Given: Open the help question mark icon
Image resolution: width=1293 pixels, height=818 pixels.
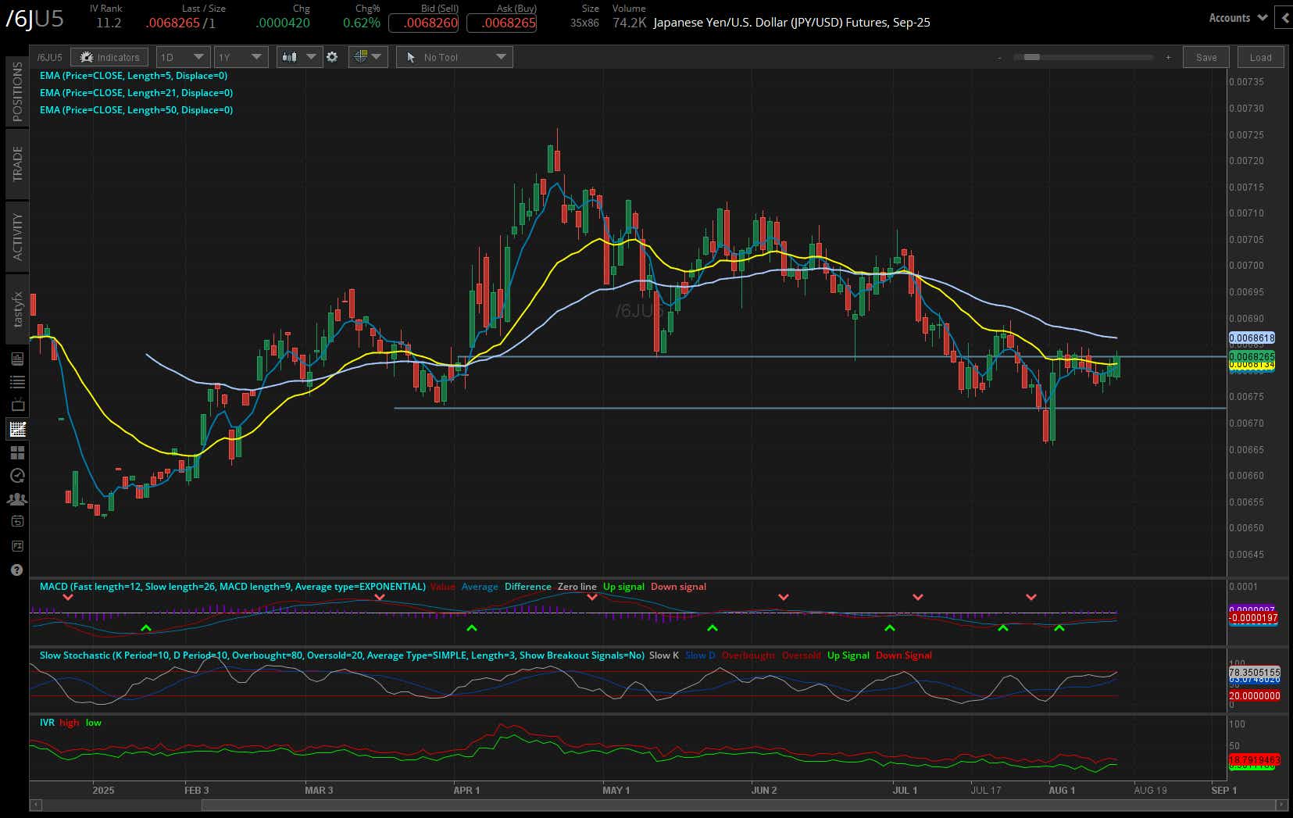Looking at the screenshot, I should click(x=16, y=570).
